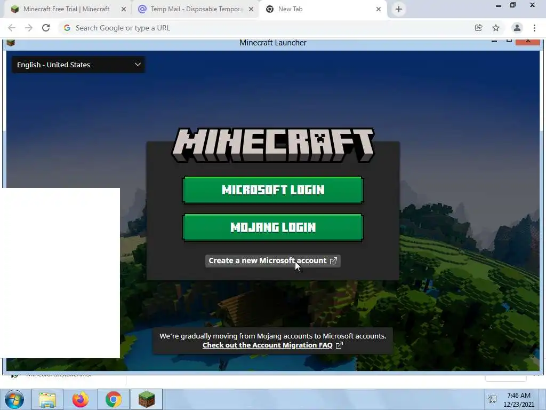
Task: Restore down the Chrome window
Action: click(x=513, y=5)
